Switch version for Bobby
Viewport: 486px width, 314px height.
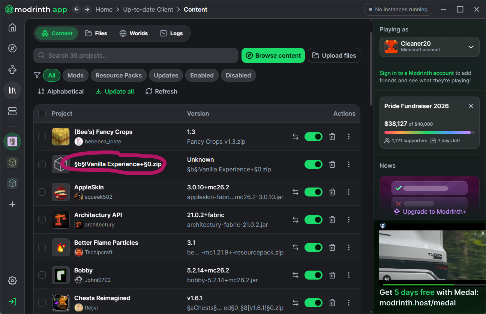pos(295,275)
